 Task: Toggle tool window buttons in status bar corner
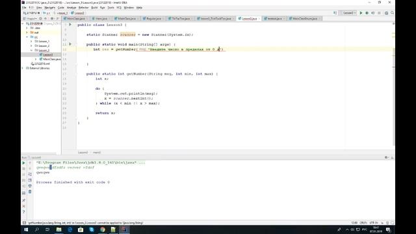24,223
